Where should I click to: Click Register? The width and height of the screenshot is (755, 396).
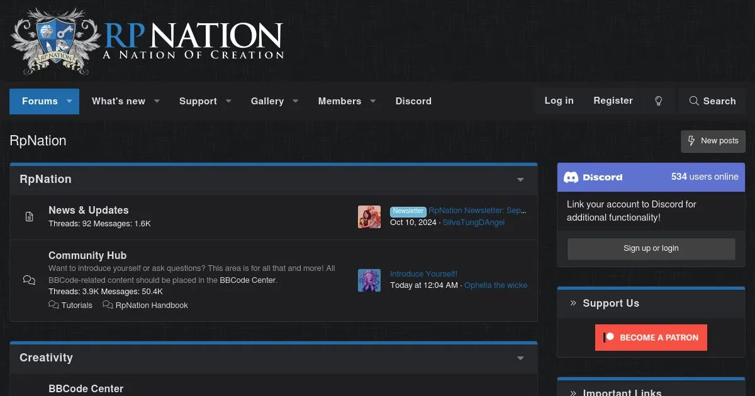[613, 101]
